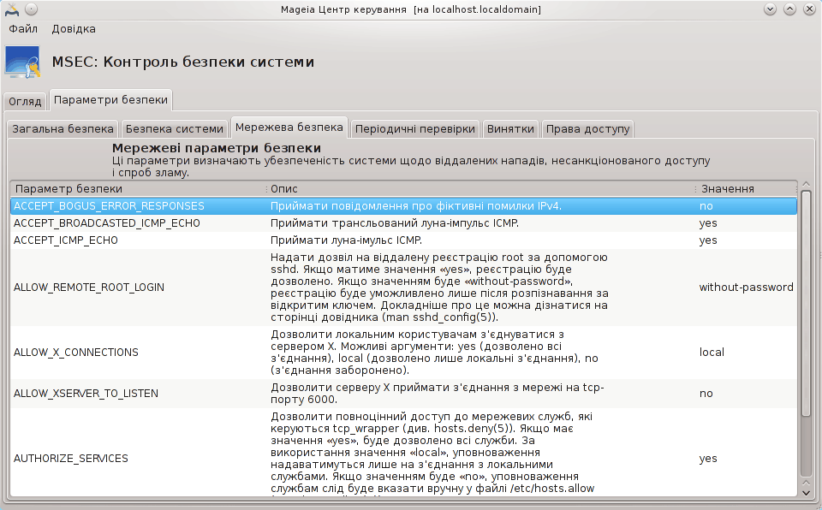Screen dimensions: 822x510
Task: Click the scroll down arrow of the list
Action: [807, 493]
